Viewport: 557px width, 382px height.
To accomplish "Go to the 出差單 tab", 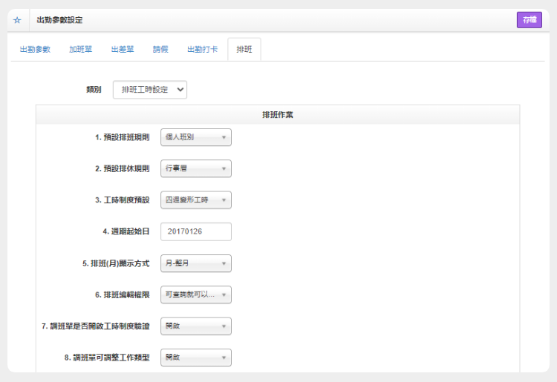I will pyautogui.click(x=122, y=50).
